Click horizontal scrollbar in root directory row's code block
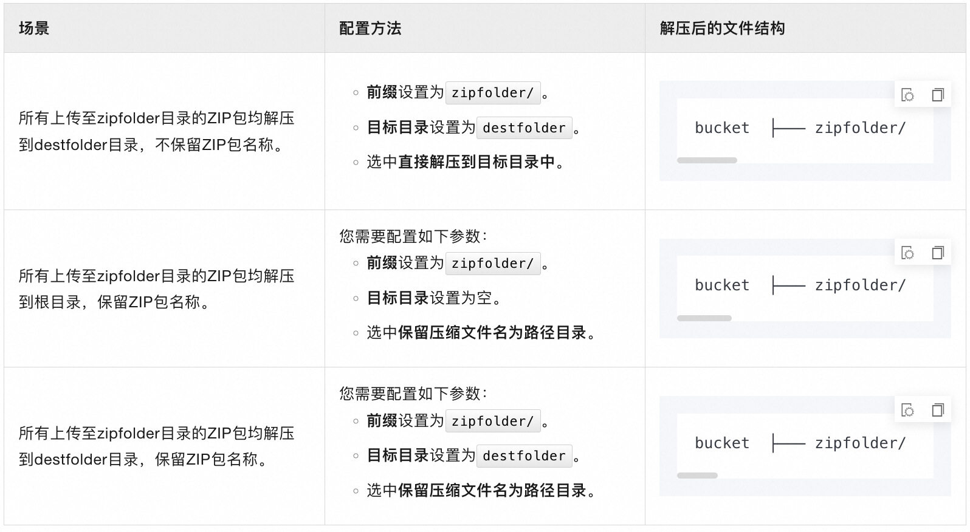The width and height of the screenshot is (970, 532). 704,318
